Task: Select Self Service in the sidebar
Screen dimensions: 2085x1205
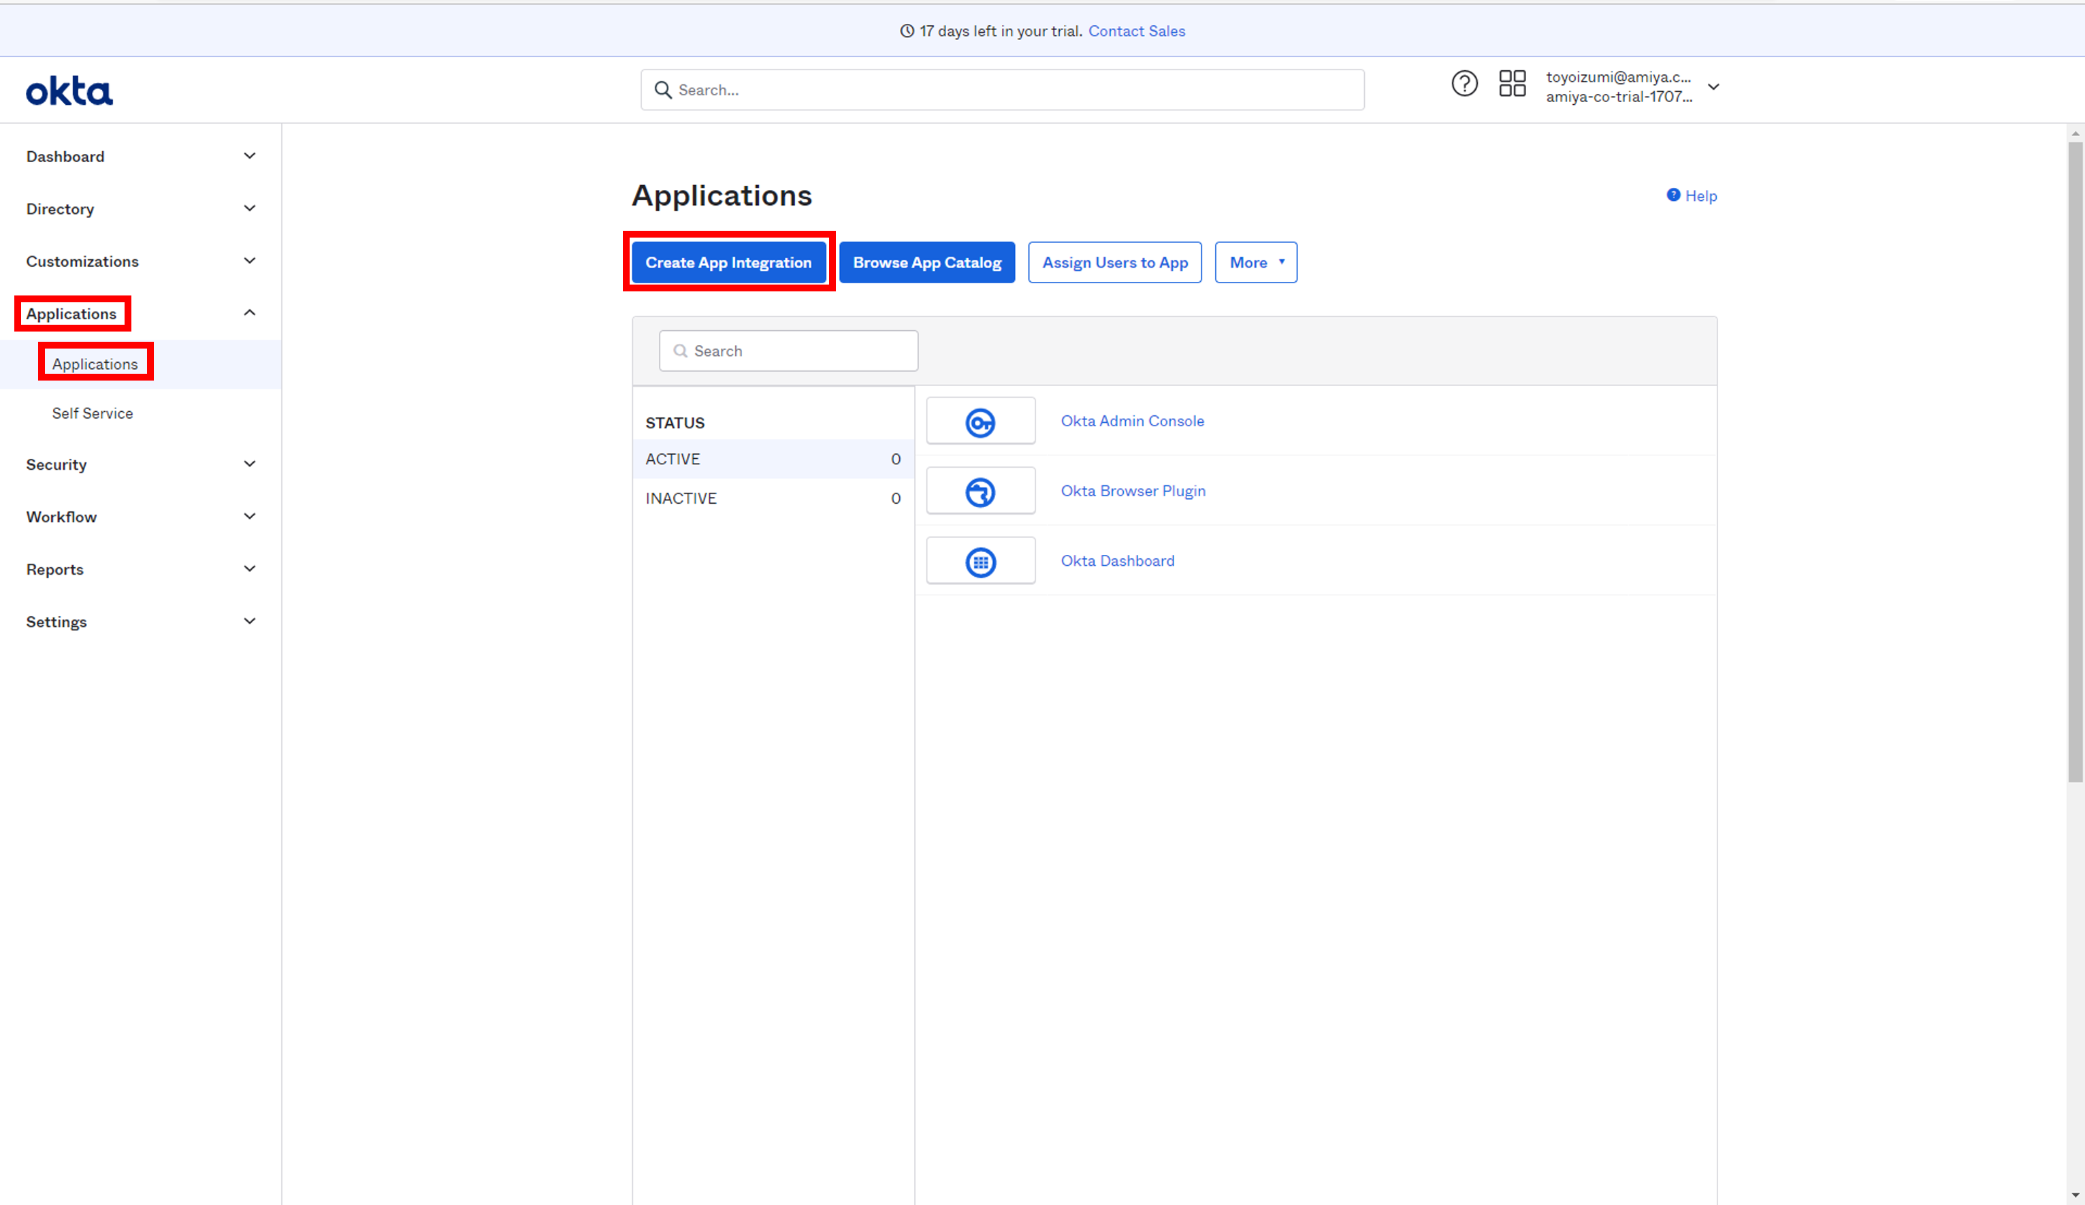Action: coord(93,413)
